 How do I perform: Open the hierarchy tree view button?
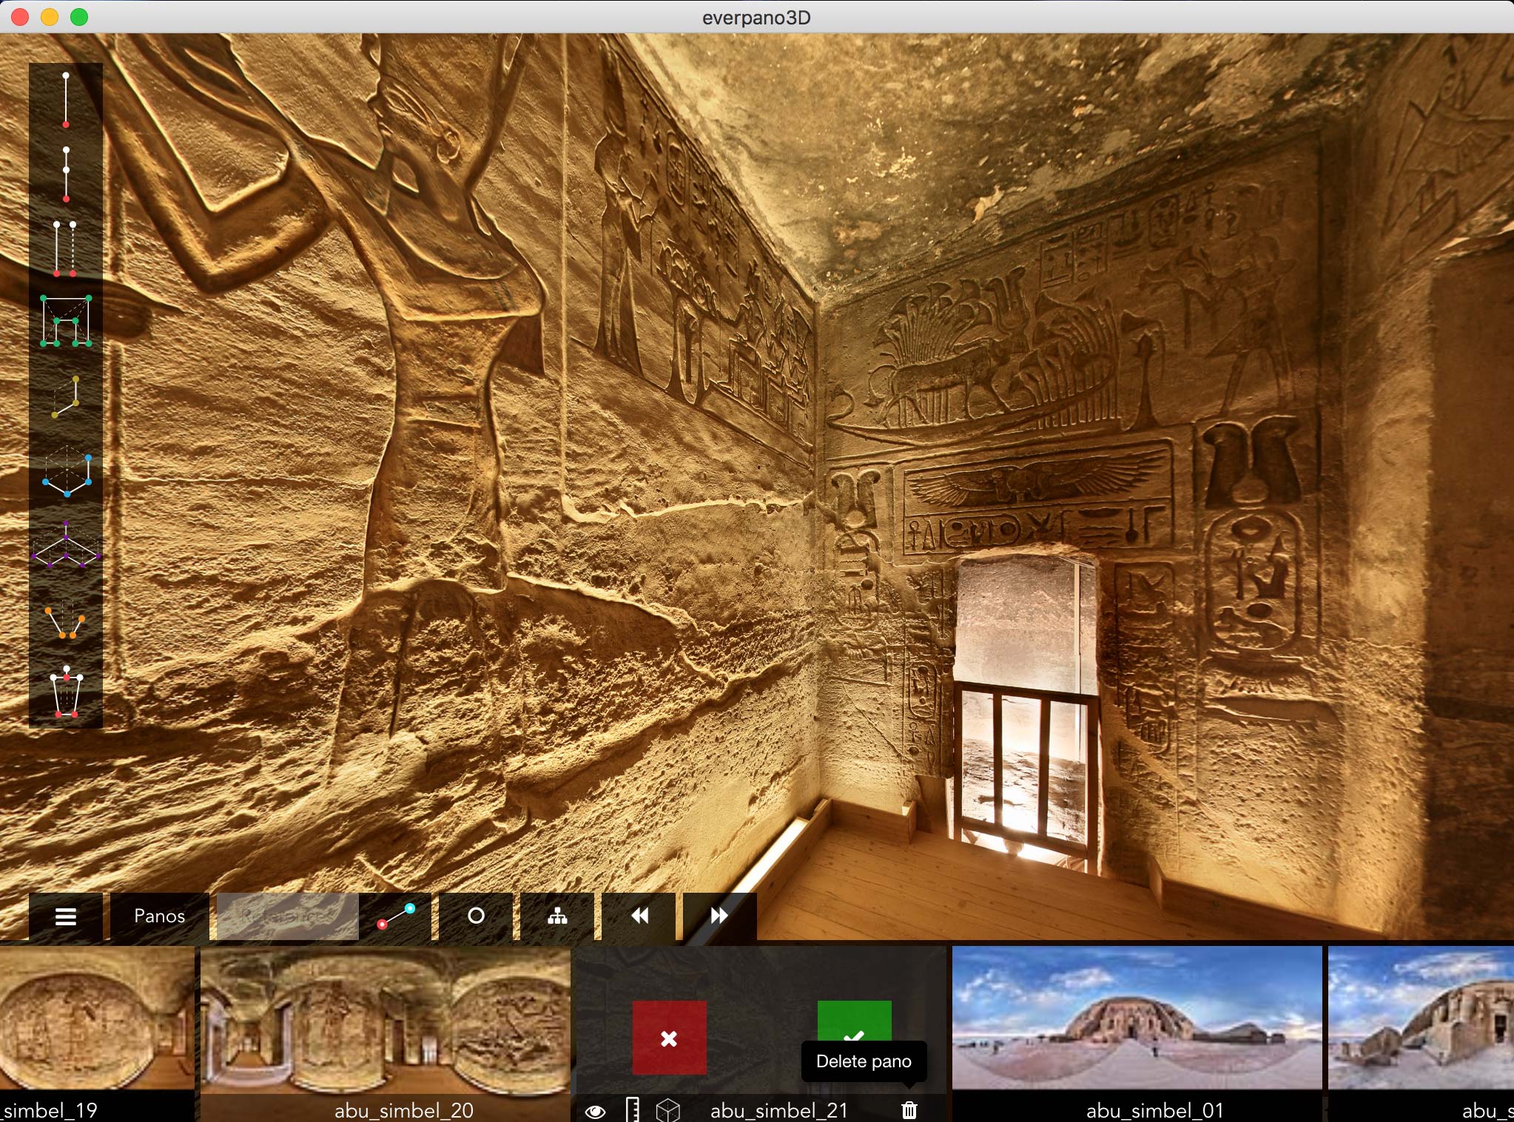557,916
